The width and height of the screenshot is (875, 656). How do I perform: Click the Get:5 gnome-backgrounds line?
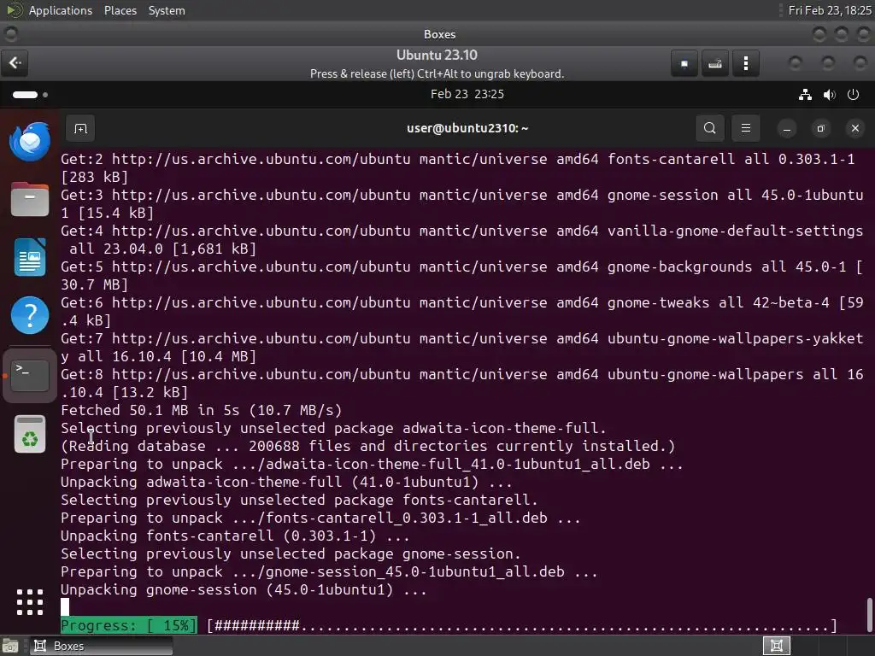pyautogui.click(x=461, y=276)
